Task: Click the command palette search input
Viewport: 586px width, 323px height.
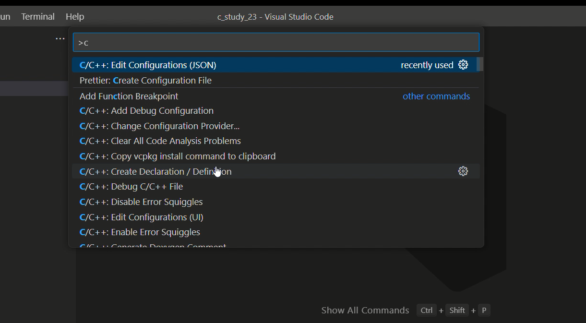Action: (x=276, y=42)
